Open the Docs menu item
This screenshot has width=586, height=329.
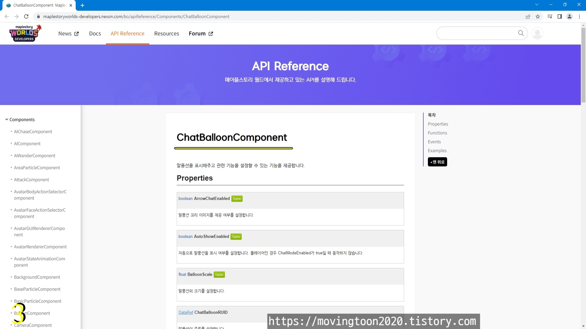click(x=95, y=34)
